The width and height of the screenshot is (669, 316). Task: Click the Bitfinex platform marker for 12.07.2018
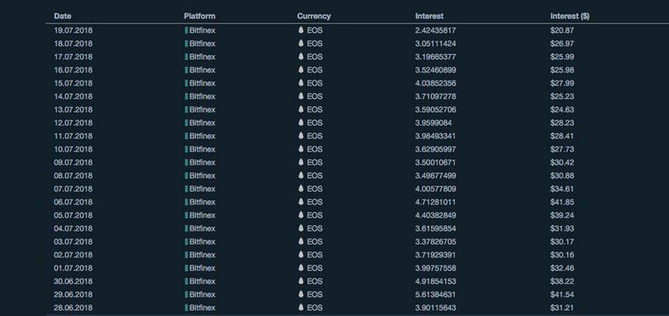pyautogui.click(x=186, y=123)
